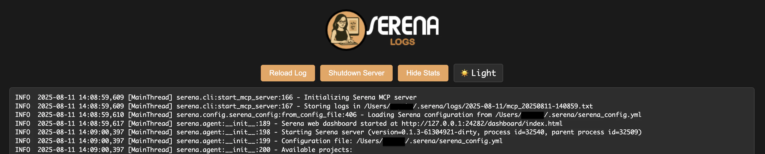Screen dimensions: 765x154
Task: Click the 'Serena web dashboard started' log entry
Action: (x=289, y=124)
